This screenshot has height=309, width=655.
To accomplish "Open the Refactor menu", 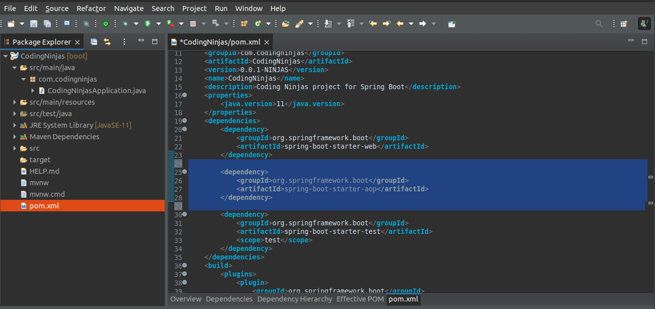I will point(91,8).
